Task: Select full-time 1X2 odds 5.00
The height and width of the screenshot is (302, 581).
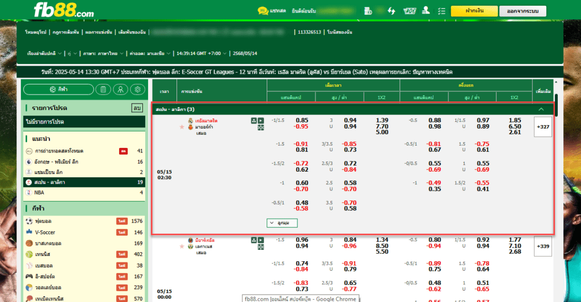Action: 382,132
